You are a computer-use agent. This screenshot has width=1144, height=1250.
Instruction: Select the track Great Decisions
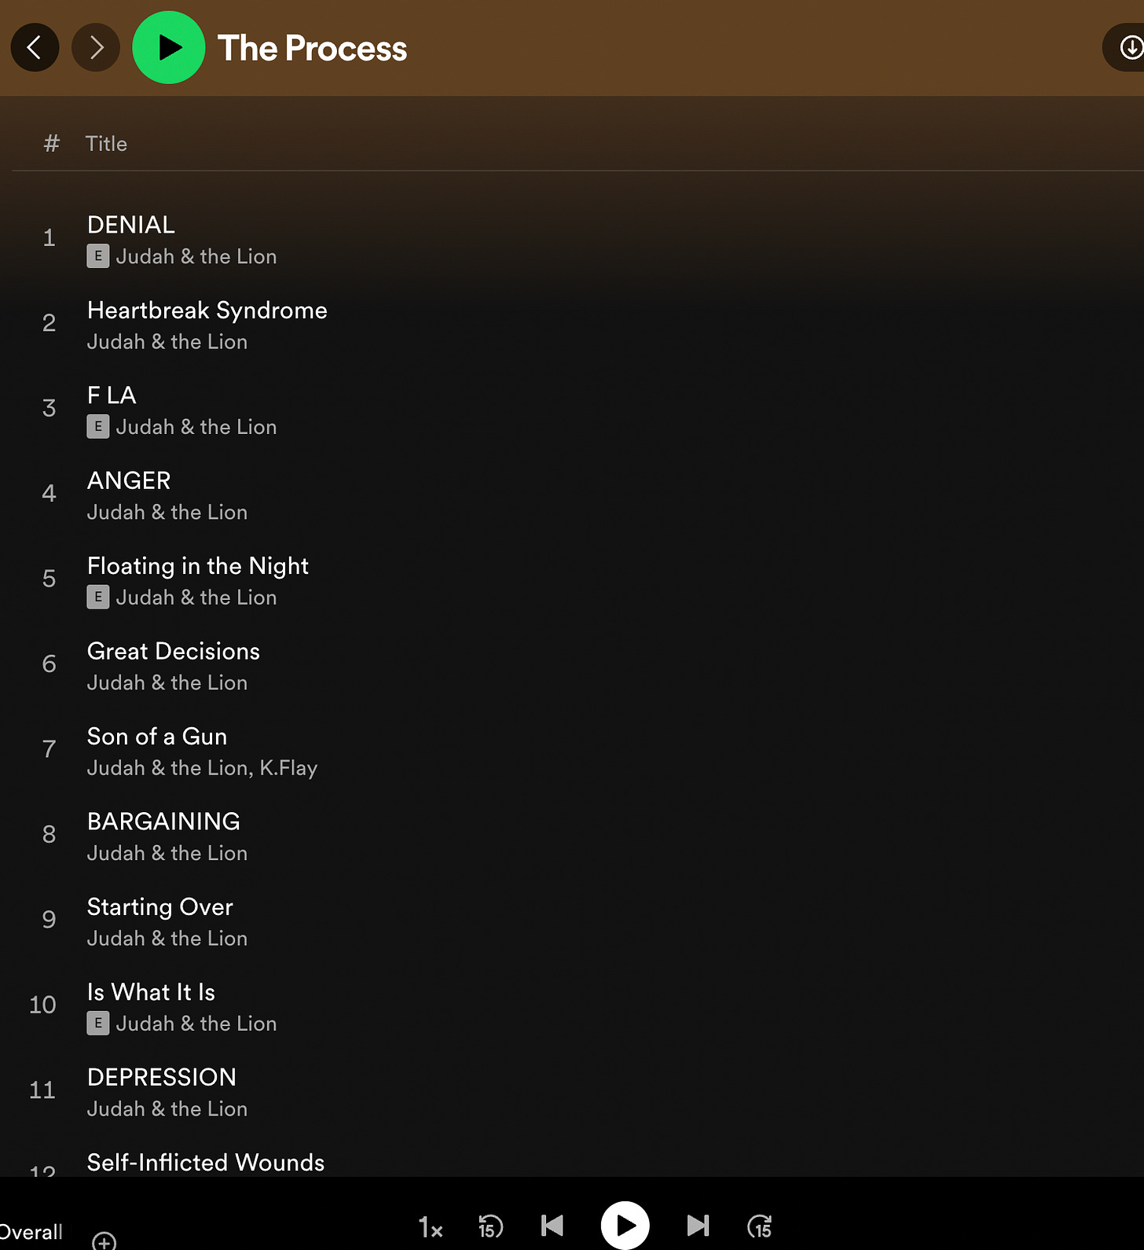174,651
